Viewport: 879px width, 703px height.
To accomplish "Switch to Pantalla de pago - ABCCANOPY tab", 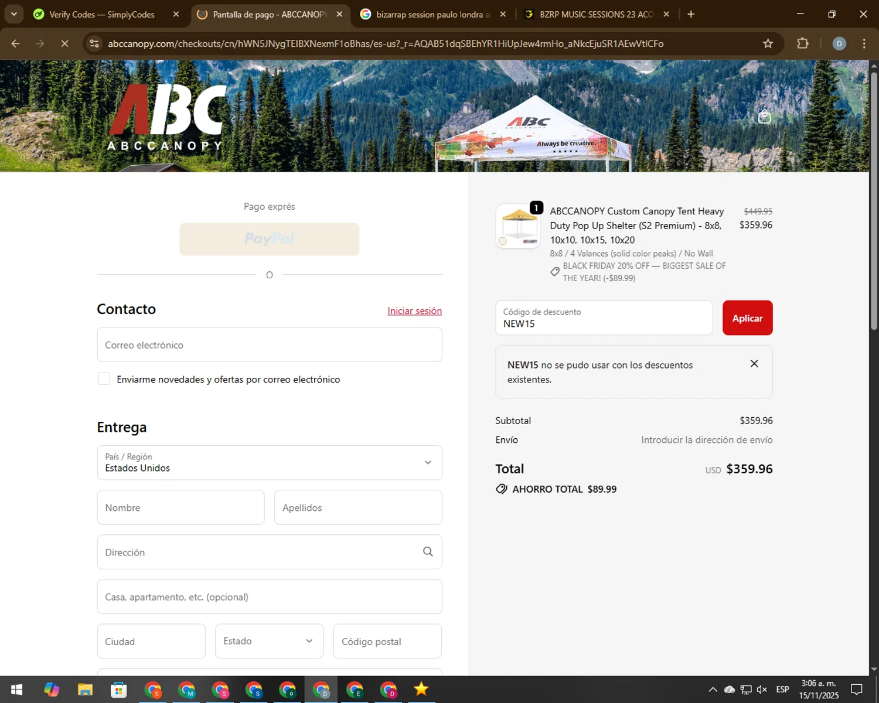I will tap(270, 14).
